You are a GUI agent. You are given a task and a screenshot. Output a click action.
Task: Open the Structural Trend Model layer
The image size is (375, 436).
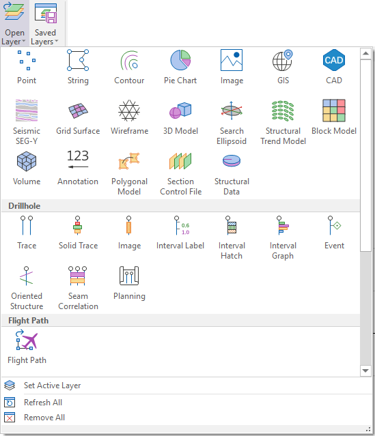coord(283,121)
